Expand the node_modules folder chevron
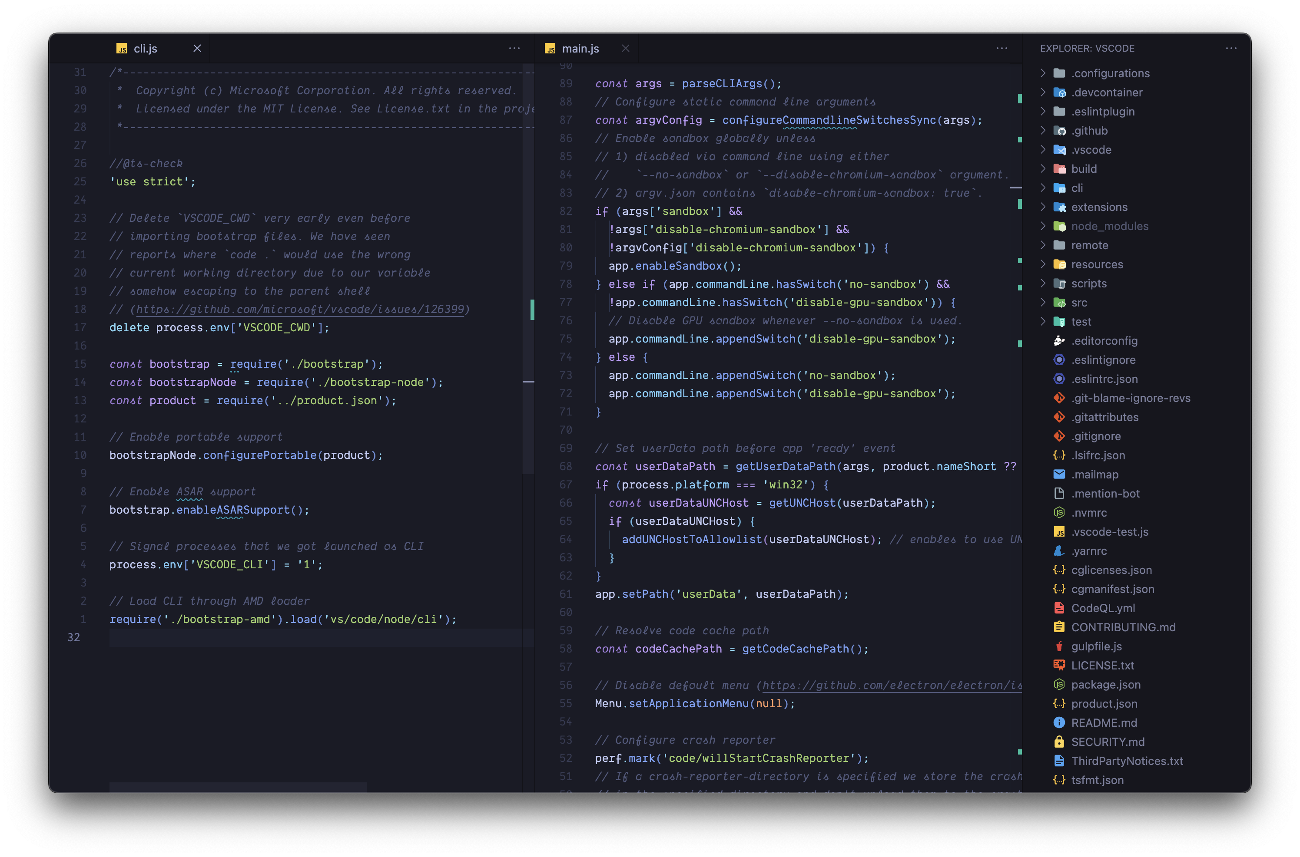This screenshot has width=1300, height=857. 1042,226
